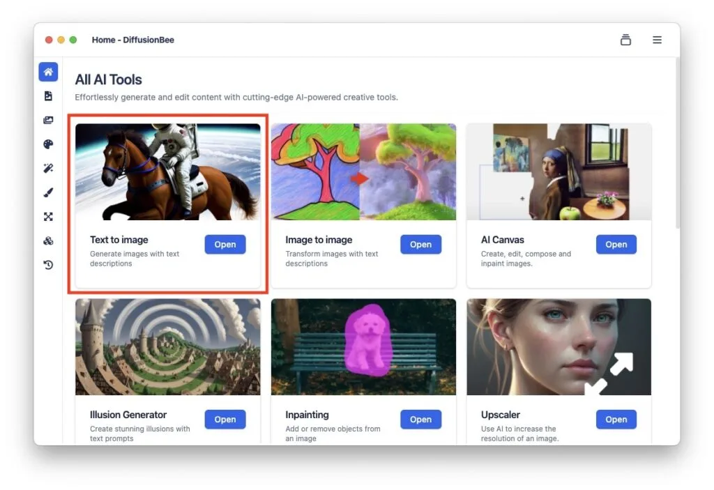Launch AI Canvas with its Open button
This screenshot has width=714, height=490.
coord(616,245)
